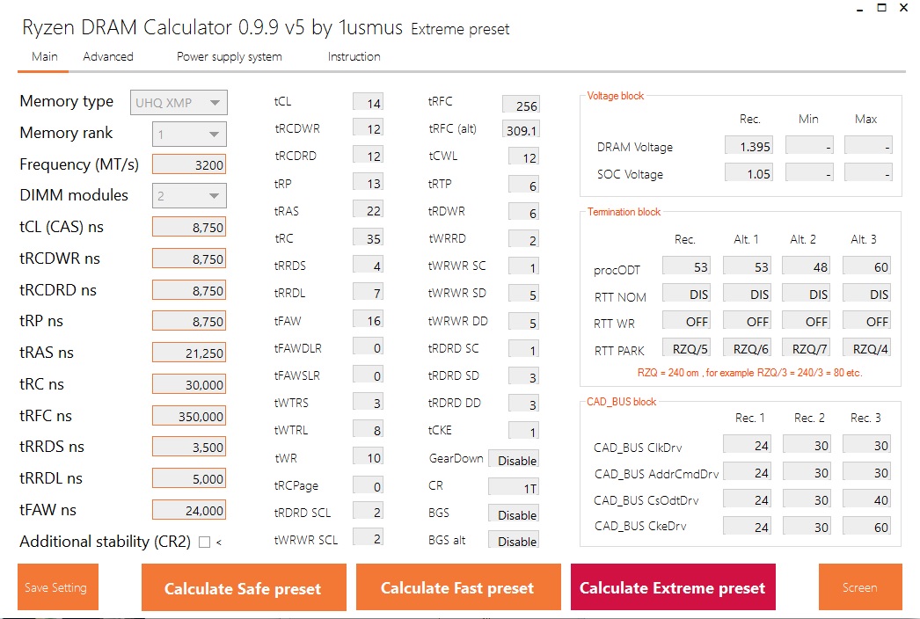Expand the Memory type dropdown
Screen dimensions: 920x619
tap(179, 103)
